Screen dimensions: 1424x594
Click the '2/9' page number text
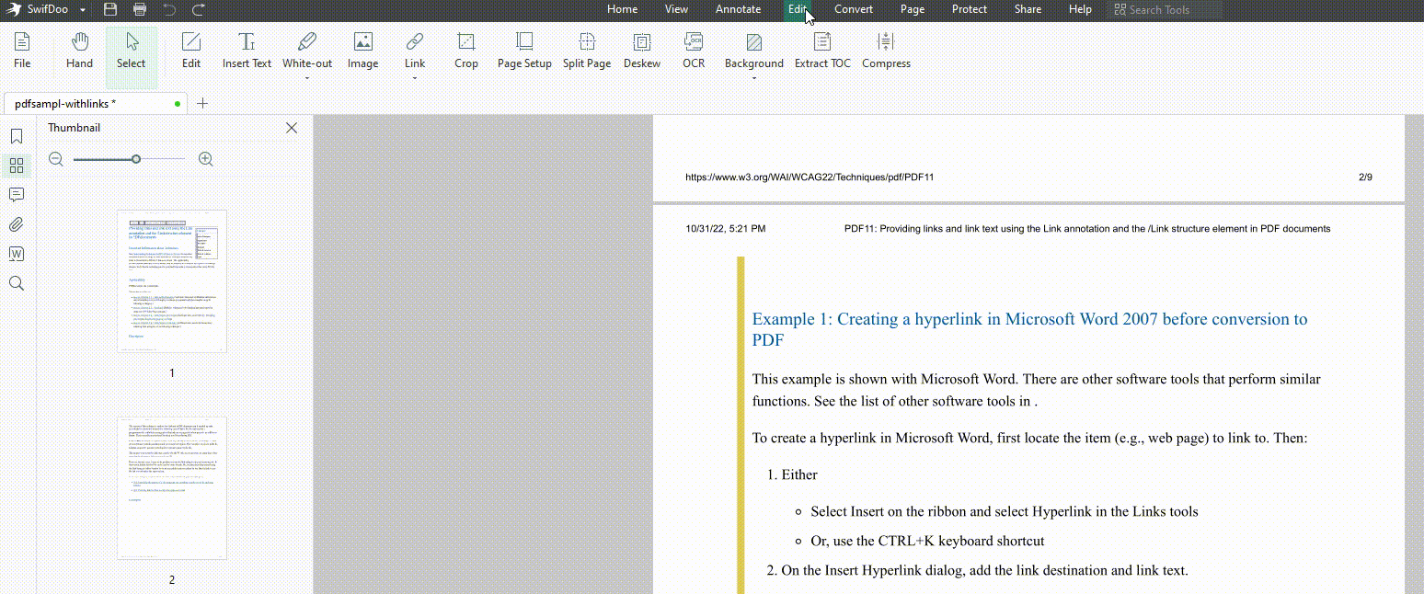pyautogui.click(x=1365, y=177)
